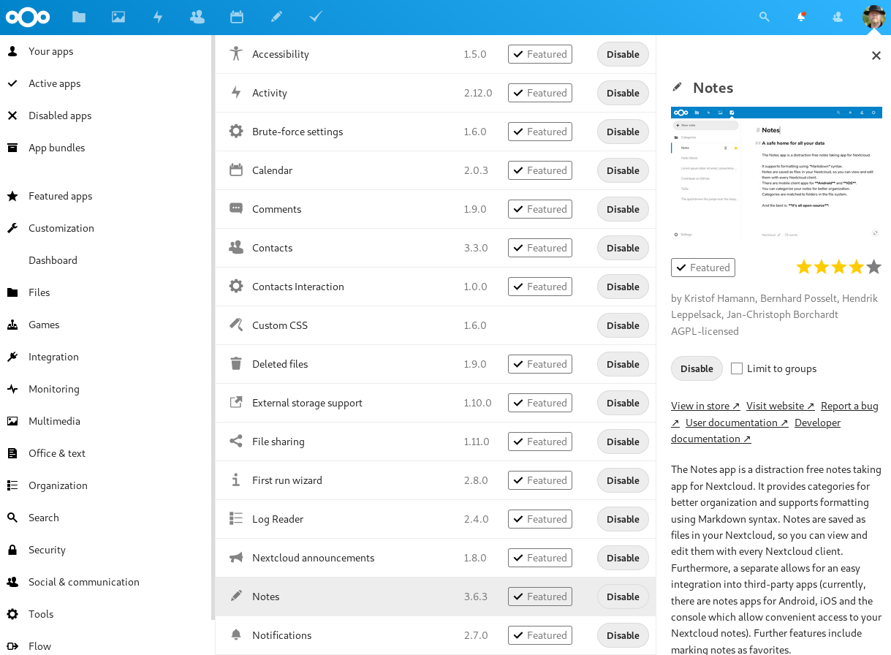Open User documentation link
Screen dimensions: 891x655
(737, 423)
